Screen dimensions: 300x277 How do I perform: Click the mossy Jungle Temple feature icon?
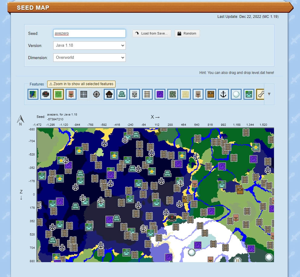tap(172, 94)
